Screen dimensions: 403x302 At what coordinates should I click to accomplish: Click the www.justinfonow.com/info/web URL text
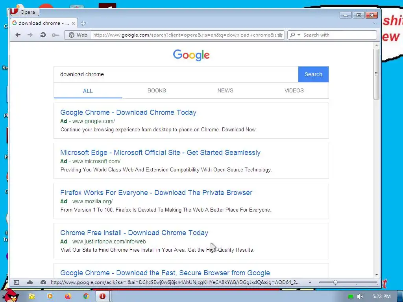[x=109, y=241]
